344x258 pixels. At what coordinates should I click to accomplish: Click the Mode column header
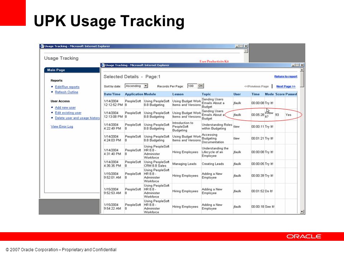(x=269, y=94)
